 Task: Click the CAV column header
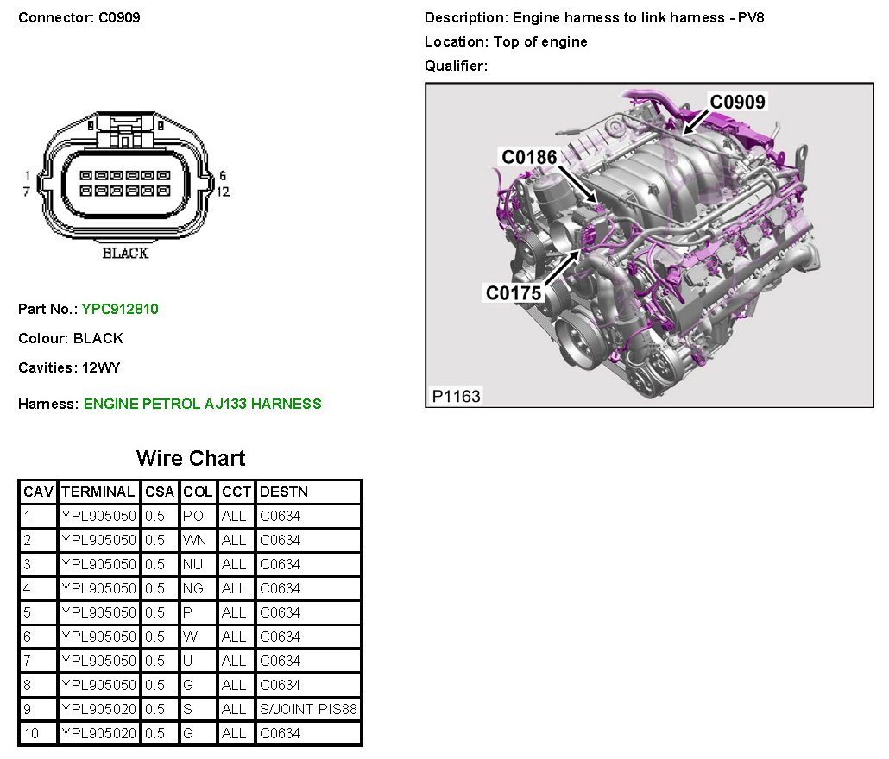click(39, 492)
